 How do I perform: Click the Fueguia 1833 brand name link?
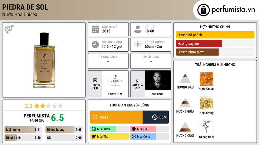115,94
